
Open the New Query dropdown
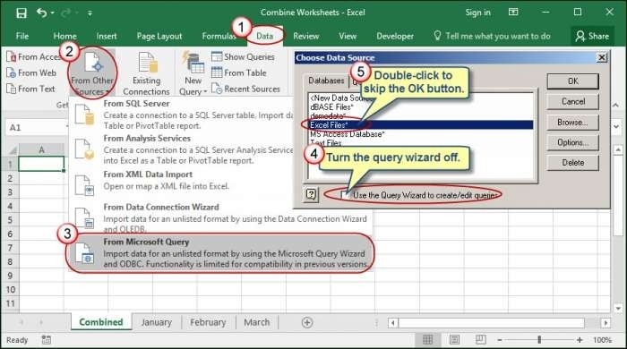pyautogui.click(x=193, y=74)
